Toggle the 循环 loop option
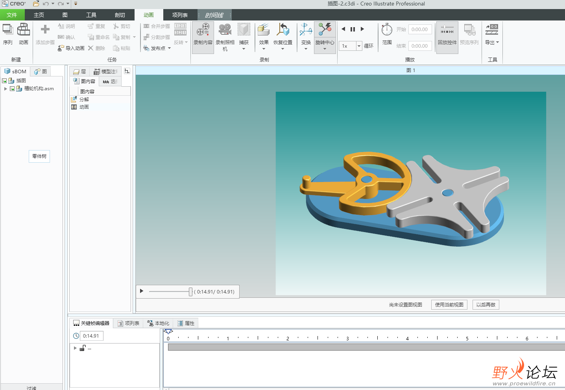The image size is (565, 390). pyautogui.click(x=369, y=46)
